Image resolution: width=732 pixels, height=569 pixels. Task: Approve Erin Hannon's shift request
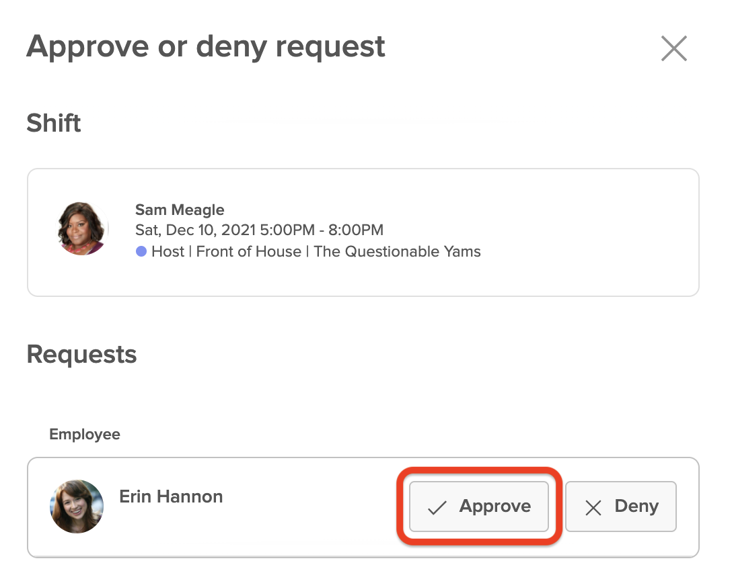tap(478, 506)
